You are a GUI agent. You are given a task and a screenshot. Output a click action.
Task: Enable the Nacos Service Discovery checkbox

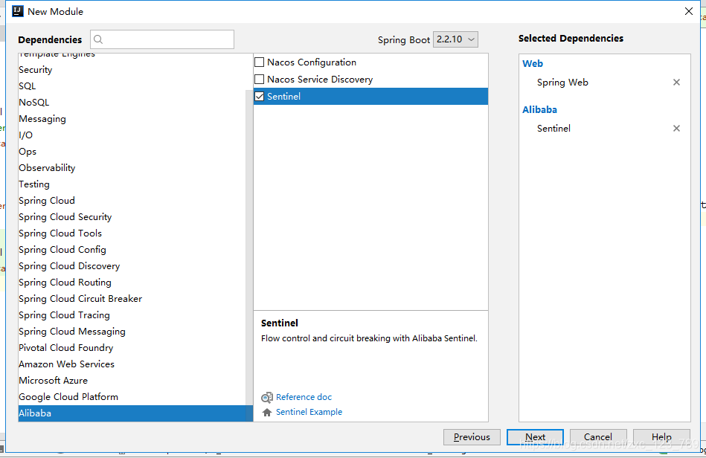pyautogui.click(x=260, y=79)
